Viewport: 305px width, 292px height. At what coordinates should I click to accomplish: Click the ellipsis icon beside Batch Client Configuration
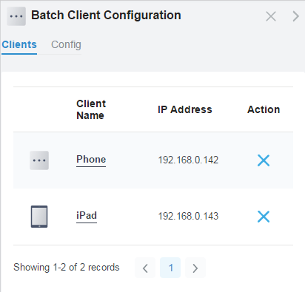(x=16, y=16)
